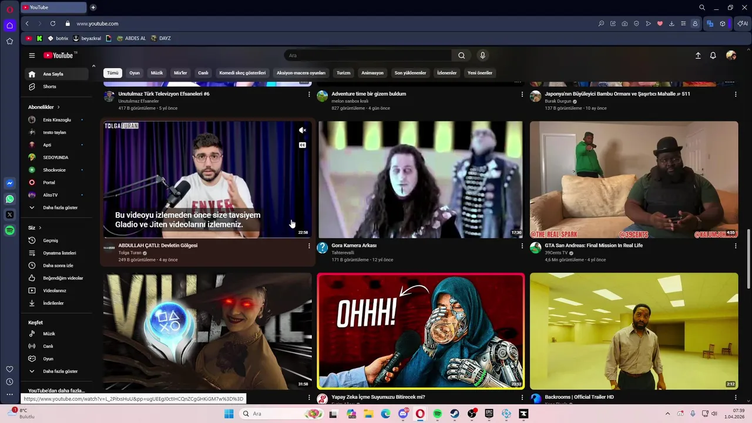Open Spotify in the Opera sidebar

(9, 231)
